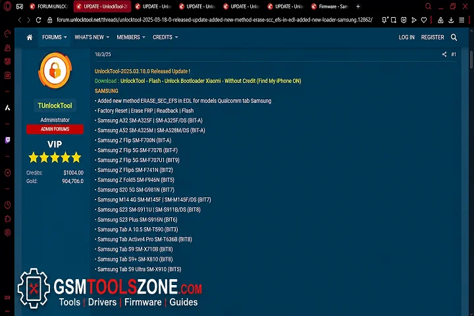Open TUnlockTool user profile name
Viewport: 474px width, 316px height.
click(55, 105)
